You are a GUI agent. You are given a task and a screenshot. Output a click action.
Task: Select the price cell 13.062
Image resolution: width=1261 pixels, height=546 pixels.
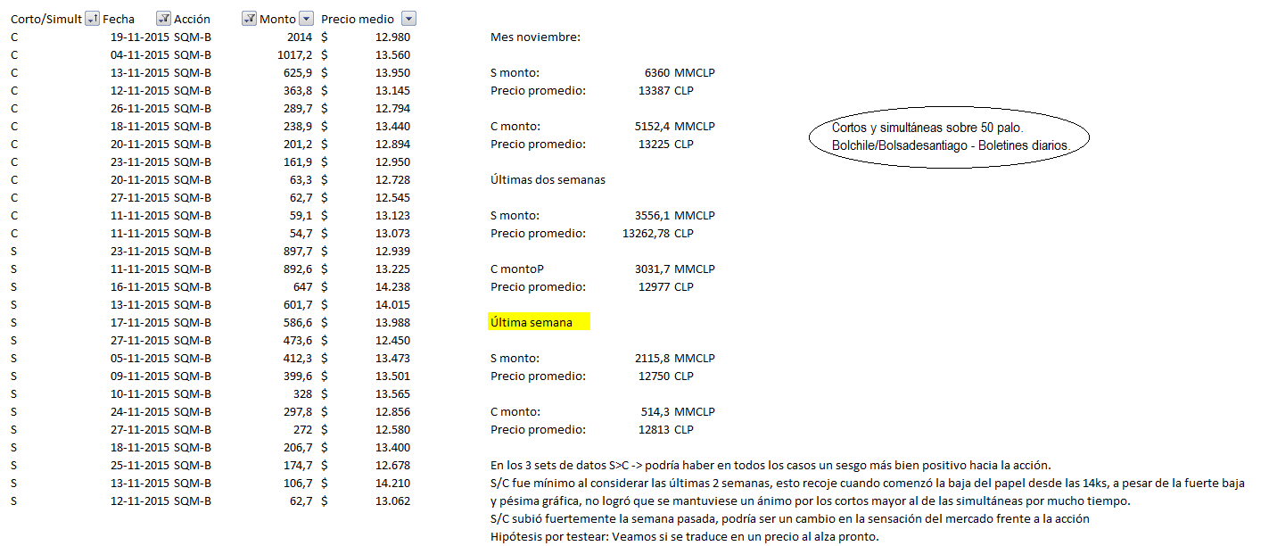click(x=392, y=500)
